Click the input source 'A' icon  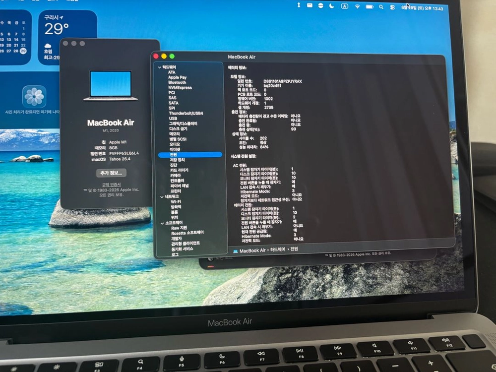click(x=345, y=6)
